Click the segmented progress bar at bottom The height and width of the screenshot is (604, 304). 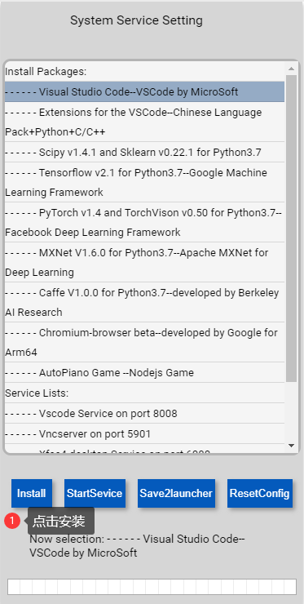tap(152, 587)
